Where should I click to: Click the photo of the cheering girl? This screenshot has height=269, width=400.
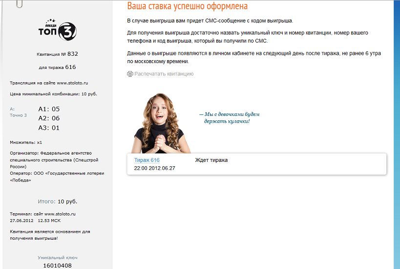tap(161, 123)
